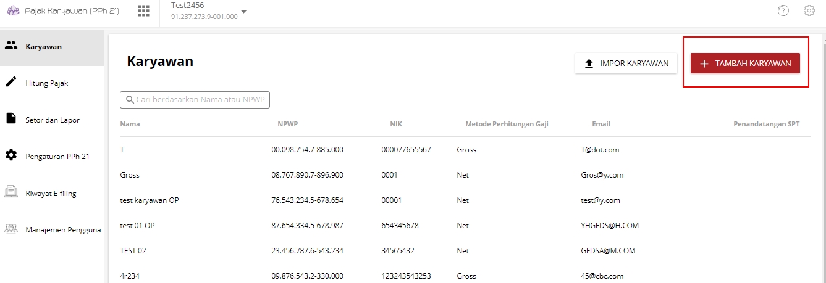
Task: Open Manajemen Pengguna menu
Action: click(x=52, y=230)
